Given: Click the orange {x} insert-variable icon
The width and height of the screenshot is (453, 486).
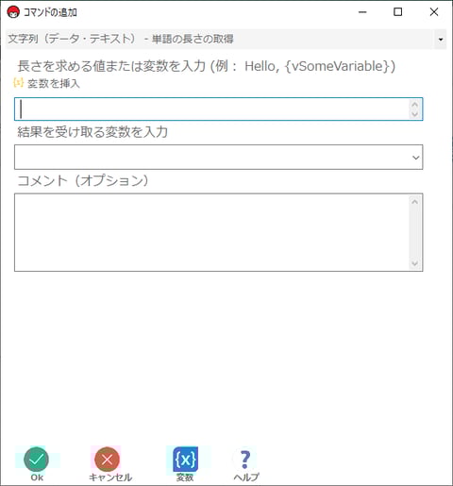Looking at the screenshot, I should 19,83.
